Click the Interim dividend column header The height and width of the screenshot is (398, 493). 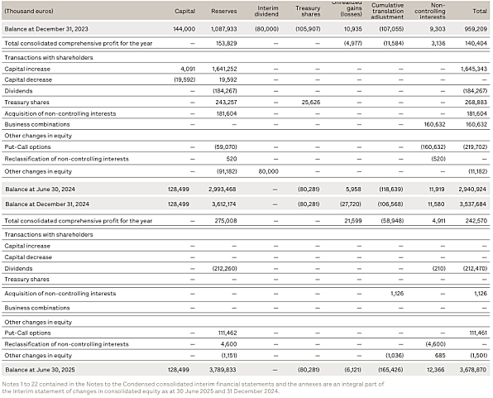point(266,11)
